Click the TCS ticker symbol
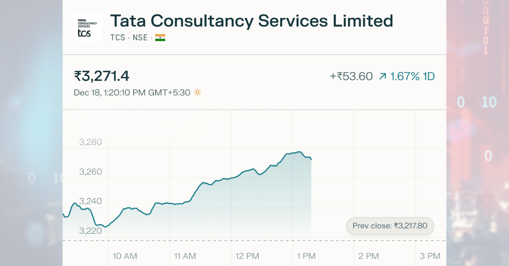This screenshot has height=266, width=509. tap(118, 37)
